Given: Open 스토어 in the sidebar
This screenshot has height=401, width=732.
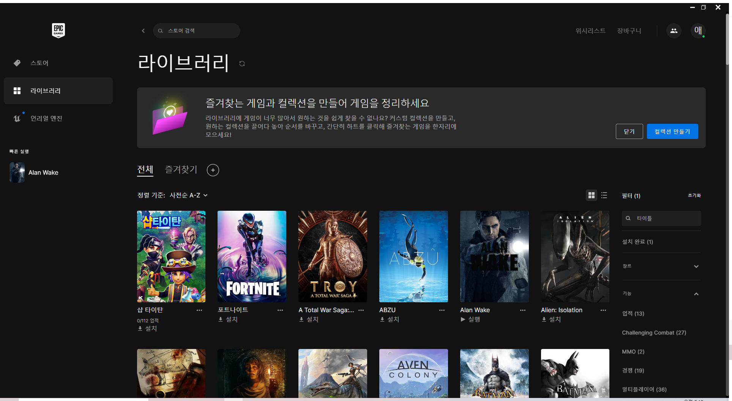Looking at the screenshot, I should (58, 63).
